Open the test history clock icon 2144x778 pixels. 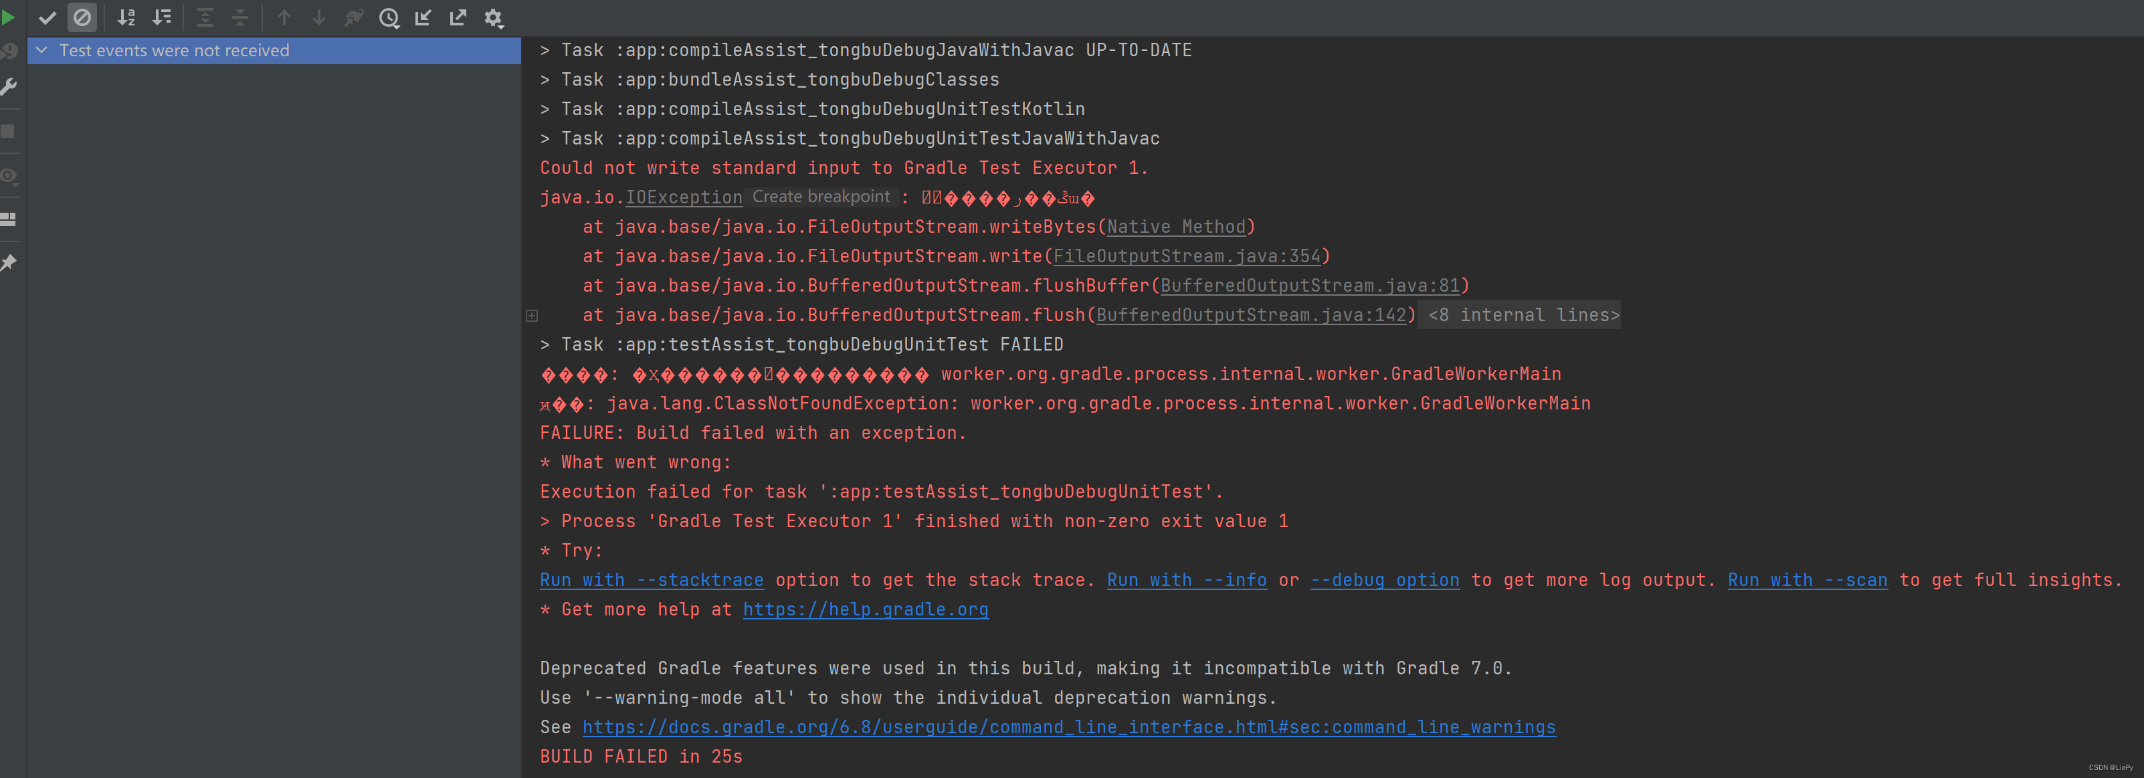(x=389, y=17)
